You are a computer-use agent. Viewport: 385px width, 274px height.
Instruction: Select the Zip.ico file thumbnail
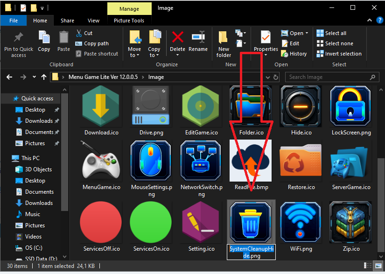tap(350, 223)
